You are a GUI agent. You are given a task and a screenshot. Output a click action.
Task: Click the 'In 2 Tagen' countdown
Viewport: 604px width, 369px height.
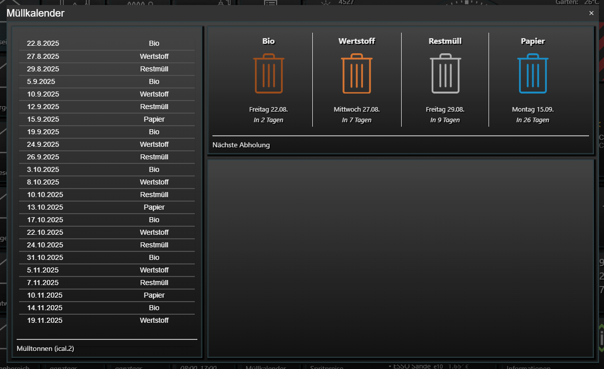coord(269,120)
